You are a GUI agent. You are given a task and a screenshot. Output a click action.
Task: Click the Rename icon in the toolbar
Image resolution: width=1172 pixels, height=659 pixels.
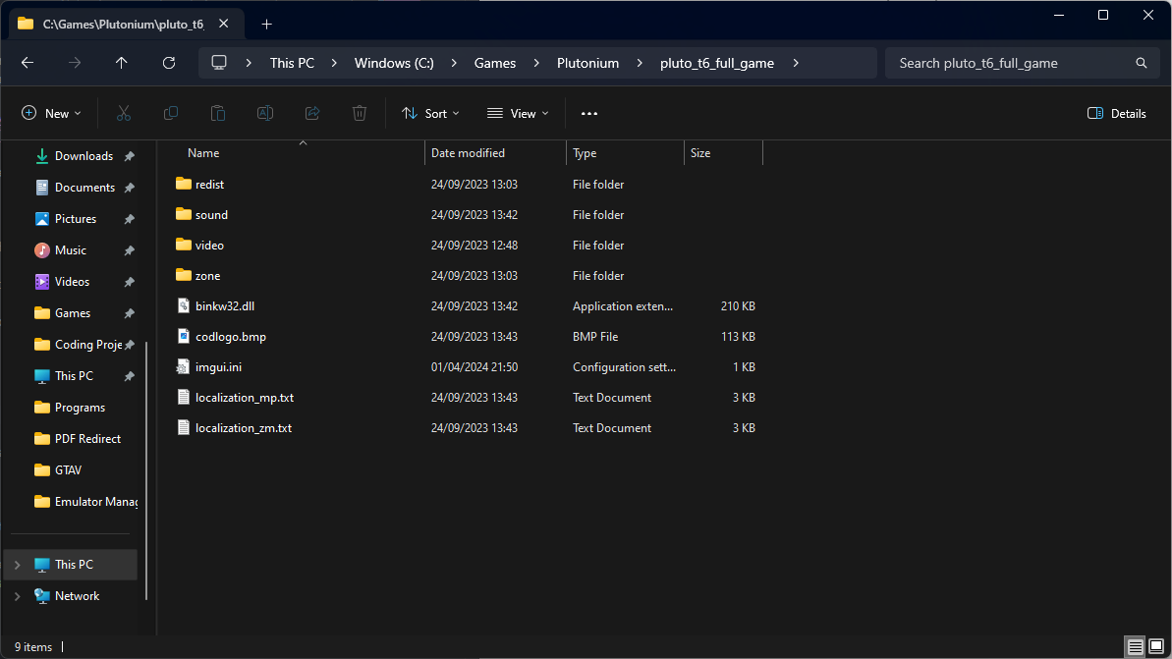[x=264, y=113]
